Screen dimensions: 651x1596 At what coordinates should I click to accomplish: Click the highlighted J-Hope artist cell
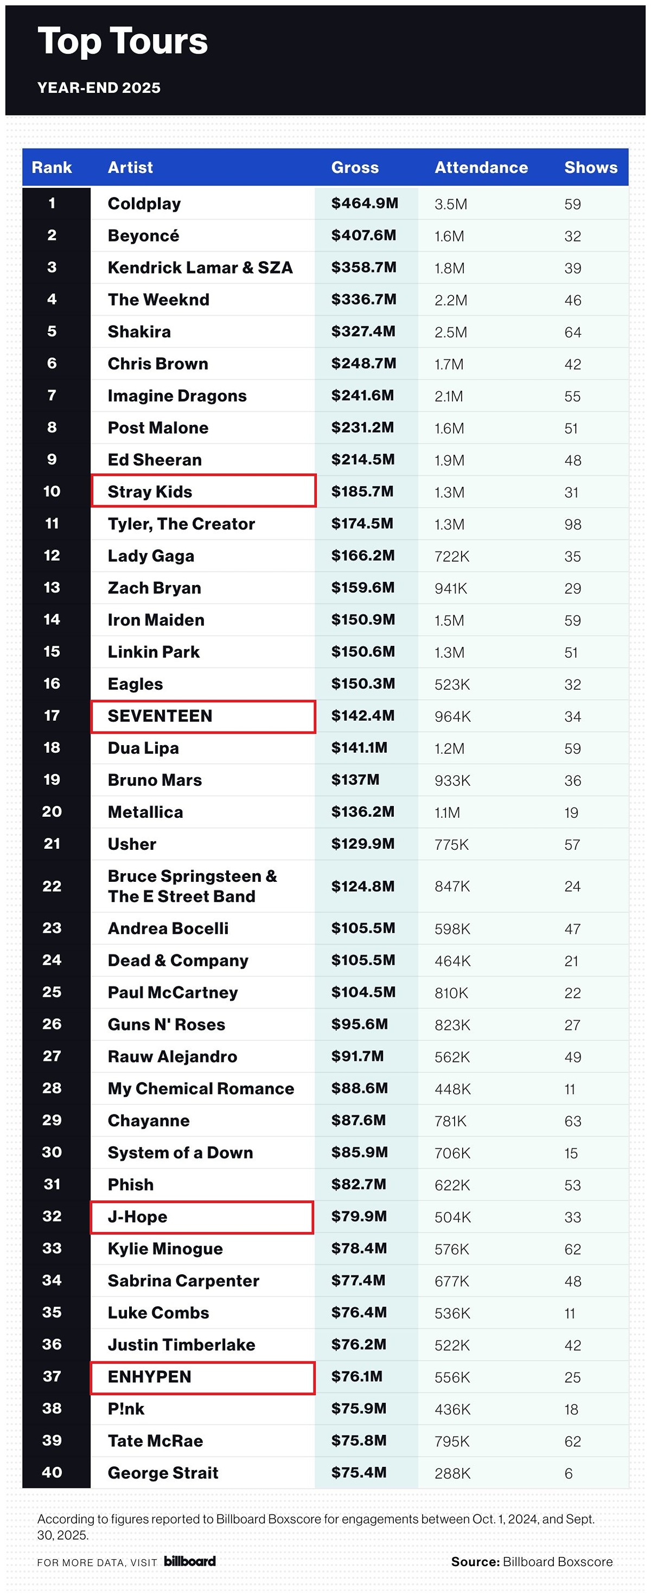[202, 1217]
